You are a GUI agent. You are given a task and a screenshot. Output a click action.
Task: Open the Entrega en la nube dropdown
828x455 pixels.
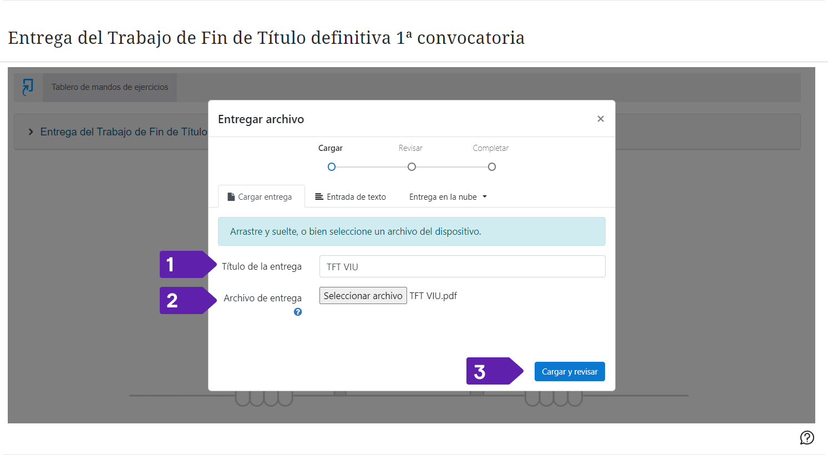point(448,197)
